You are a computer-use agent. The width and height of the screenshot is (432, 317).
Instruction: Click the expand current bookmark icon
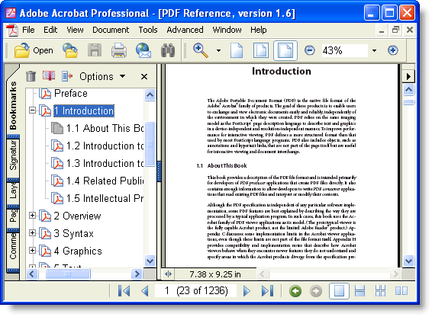point(67,76)
